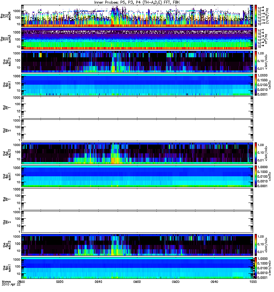Select the empty thd fff 2 panel
Image resolution: width=274 pixels, height=292 pixels.
coord(137,130)
